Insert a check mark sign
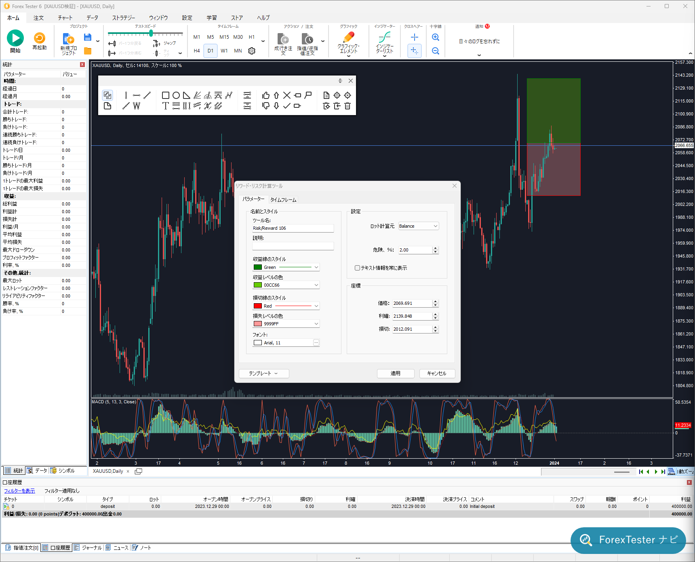The width and height of the screenshot is (695, 562). click(287, 106)
